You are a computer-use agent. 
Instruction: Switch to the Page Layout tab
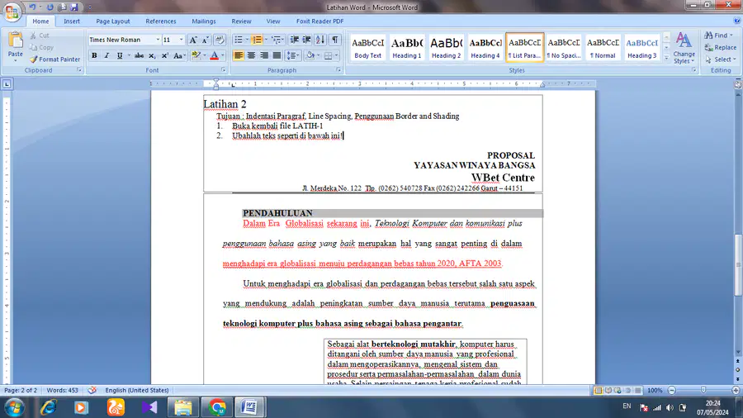coord(113,21)
